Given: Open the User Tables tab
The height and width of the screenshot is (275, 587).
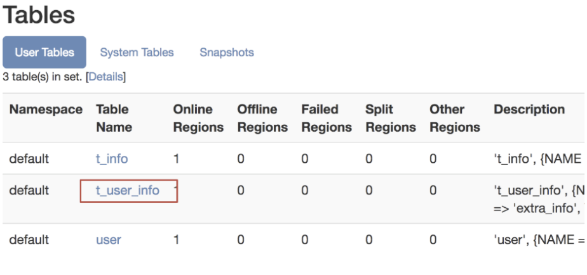Looking at the screenshot, I should pos(44,53).
